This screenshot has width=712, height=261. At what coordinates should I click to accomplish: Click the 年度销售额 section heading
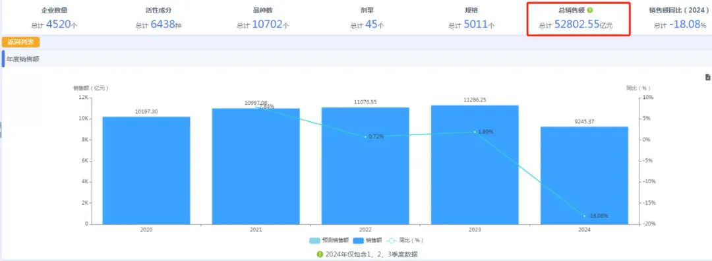(22, 59)
